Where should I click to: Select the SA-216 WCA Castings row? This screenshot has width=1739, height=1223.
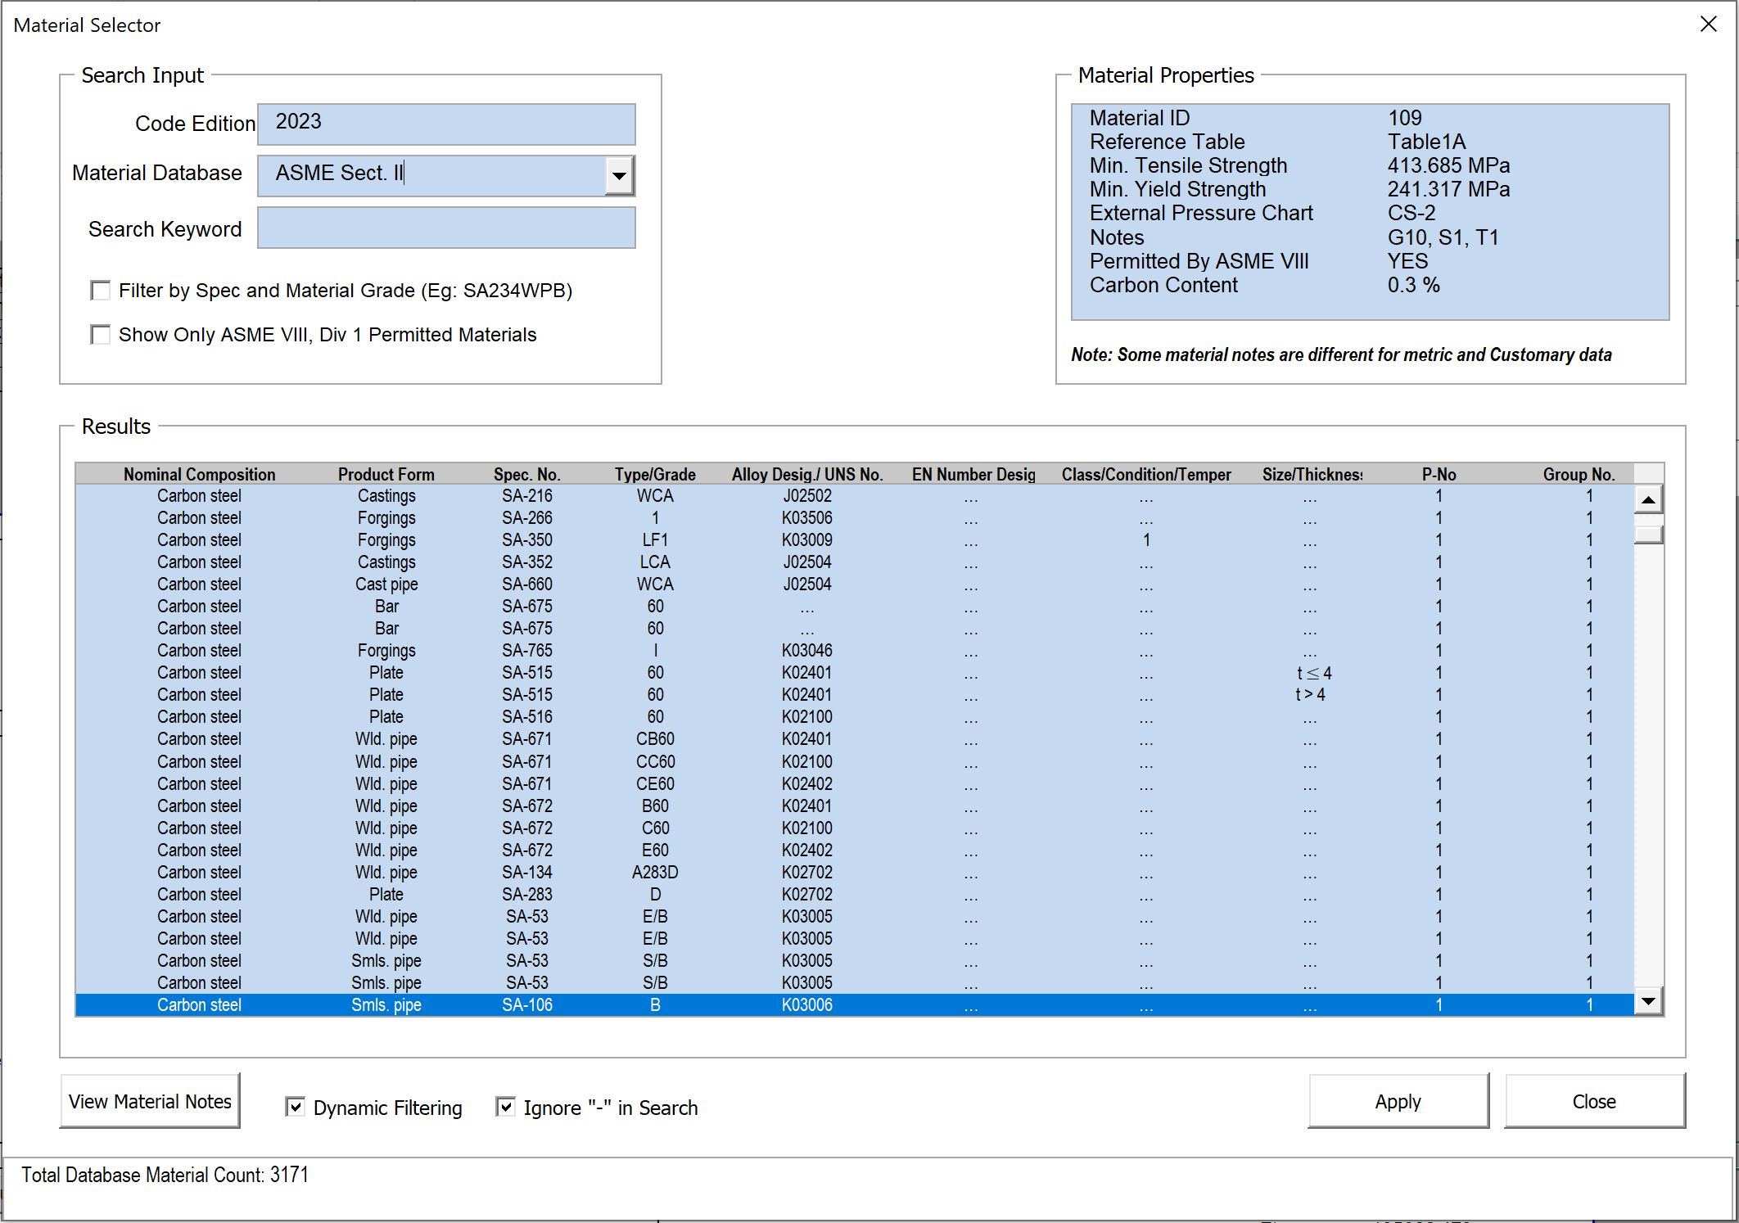526,496
